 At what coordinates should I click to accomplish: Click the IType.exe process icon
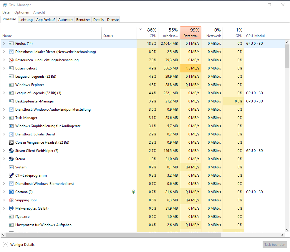(x=11, y=216)
